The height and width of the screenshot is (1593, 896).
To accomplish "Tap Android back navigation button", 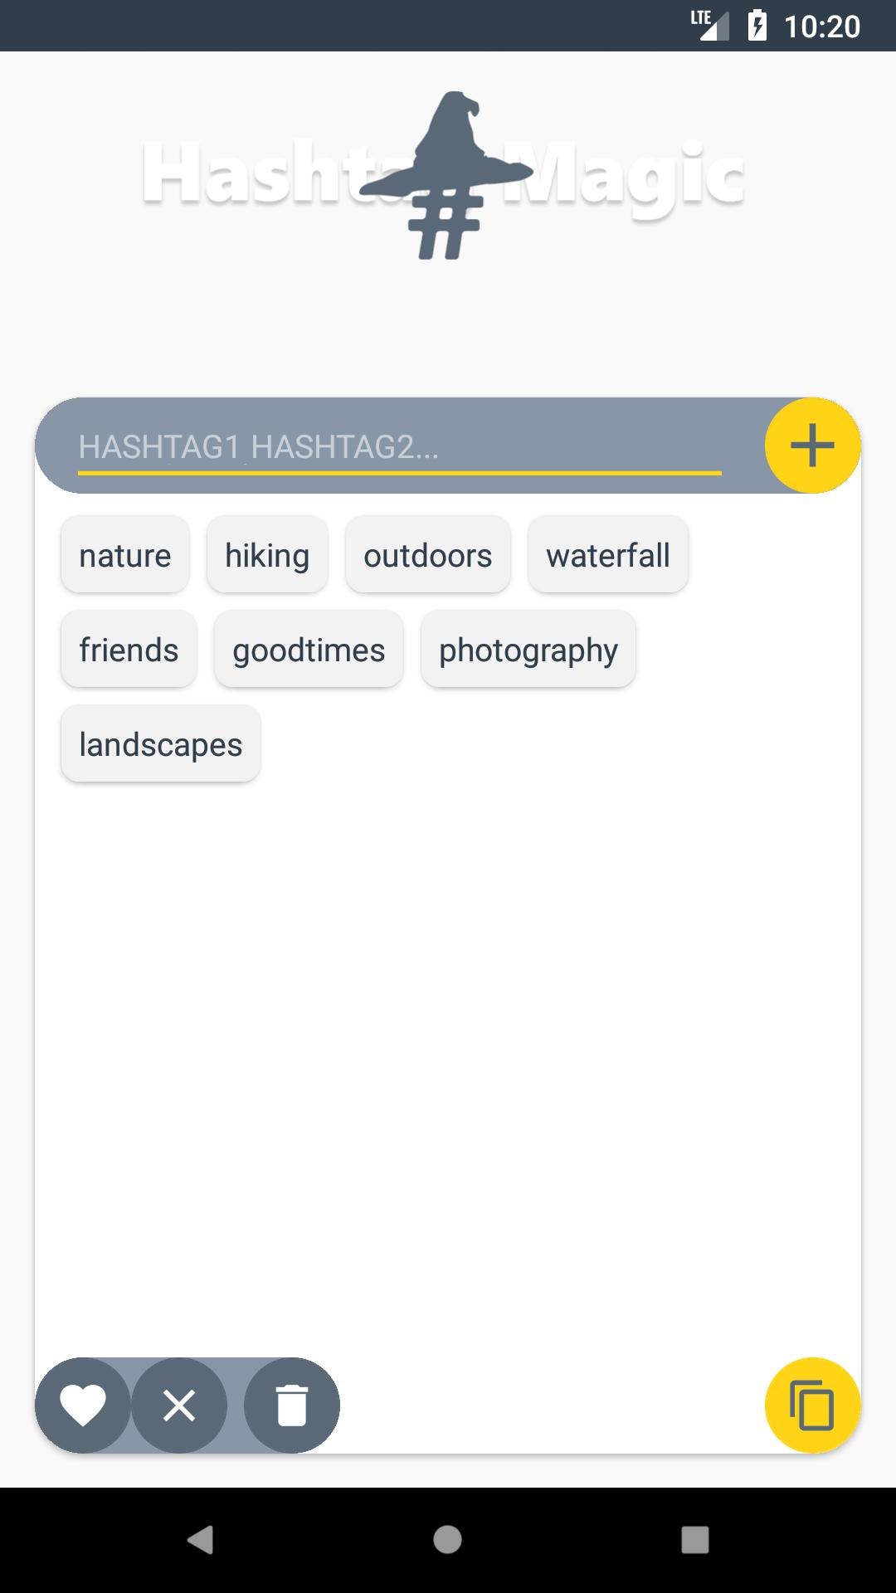I will pyautogui.click(x=200, y=1540).
